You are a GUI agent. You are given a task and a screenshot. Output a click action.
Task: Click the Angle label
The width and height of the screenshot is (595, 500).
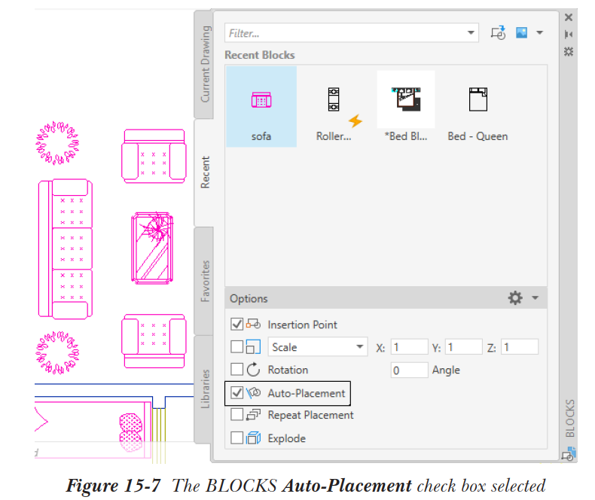pyautogui.click(x=446, y=370)
